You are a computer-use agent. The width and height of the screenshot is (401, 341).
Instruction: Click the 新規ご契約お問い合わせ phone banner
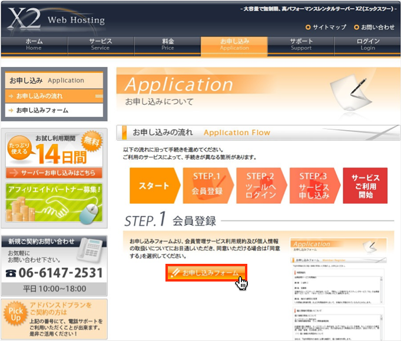pyautogui.click(x=54, y=266)
